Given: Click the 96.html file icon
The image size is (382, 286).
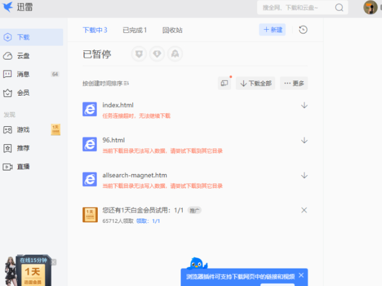Looking at the screenshot, I should (x=90, y=144).
